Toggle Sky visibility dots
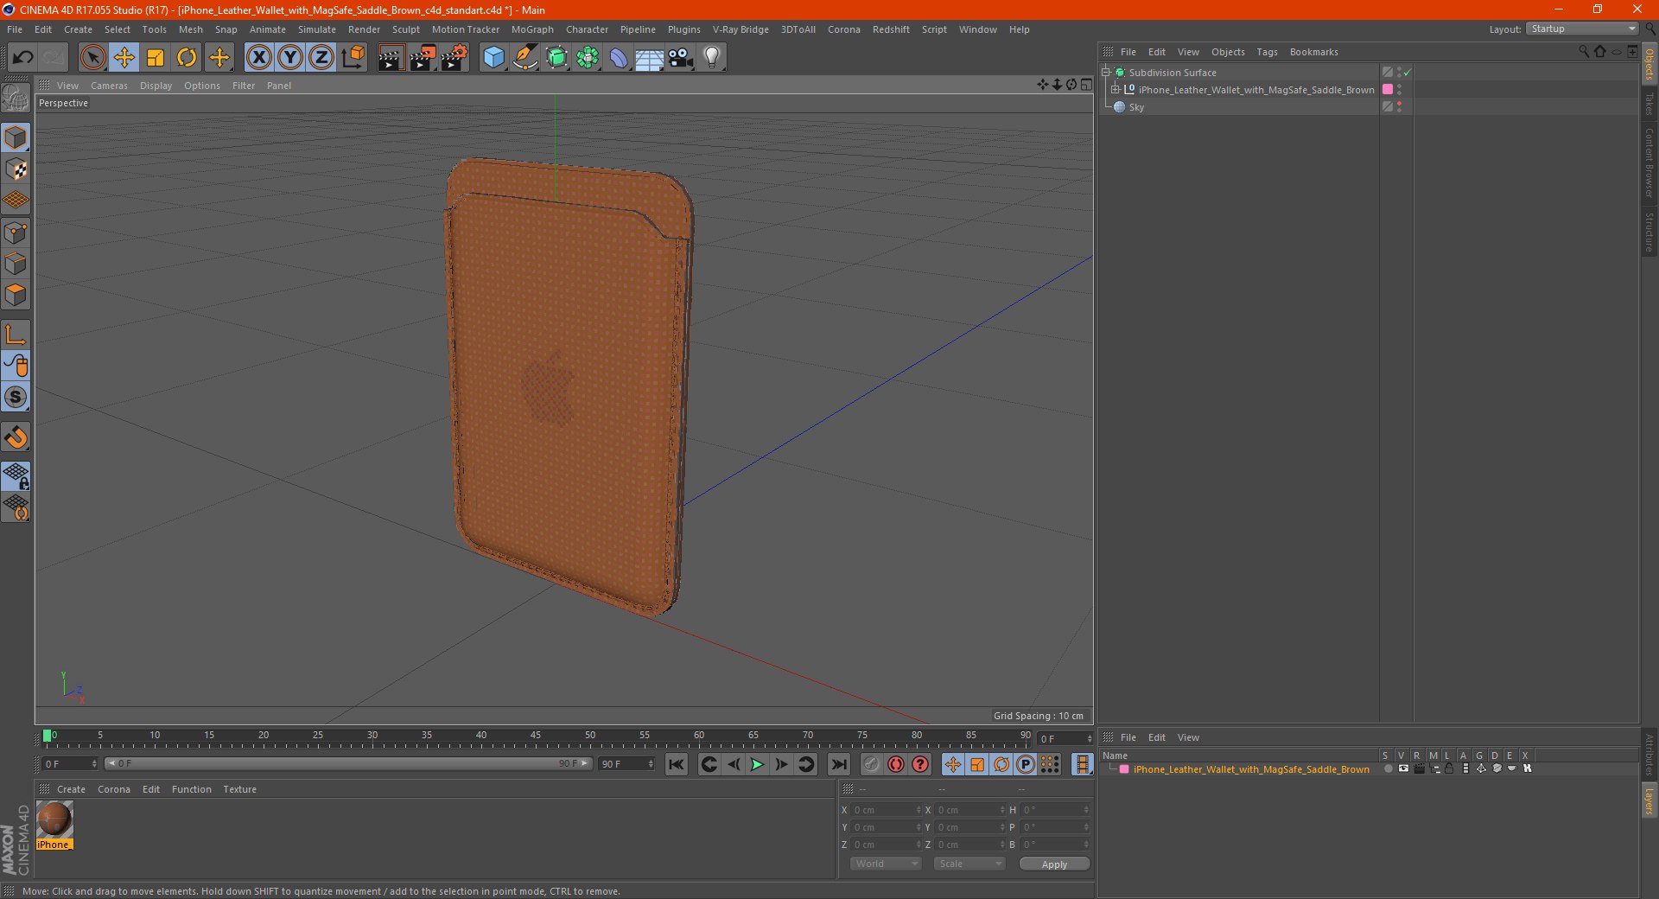The height and width of the screenshot is (899, 1659). 1399,107
